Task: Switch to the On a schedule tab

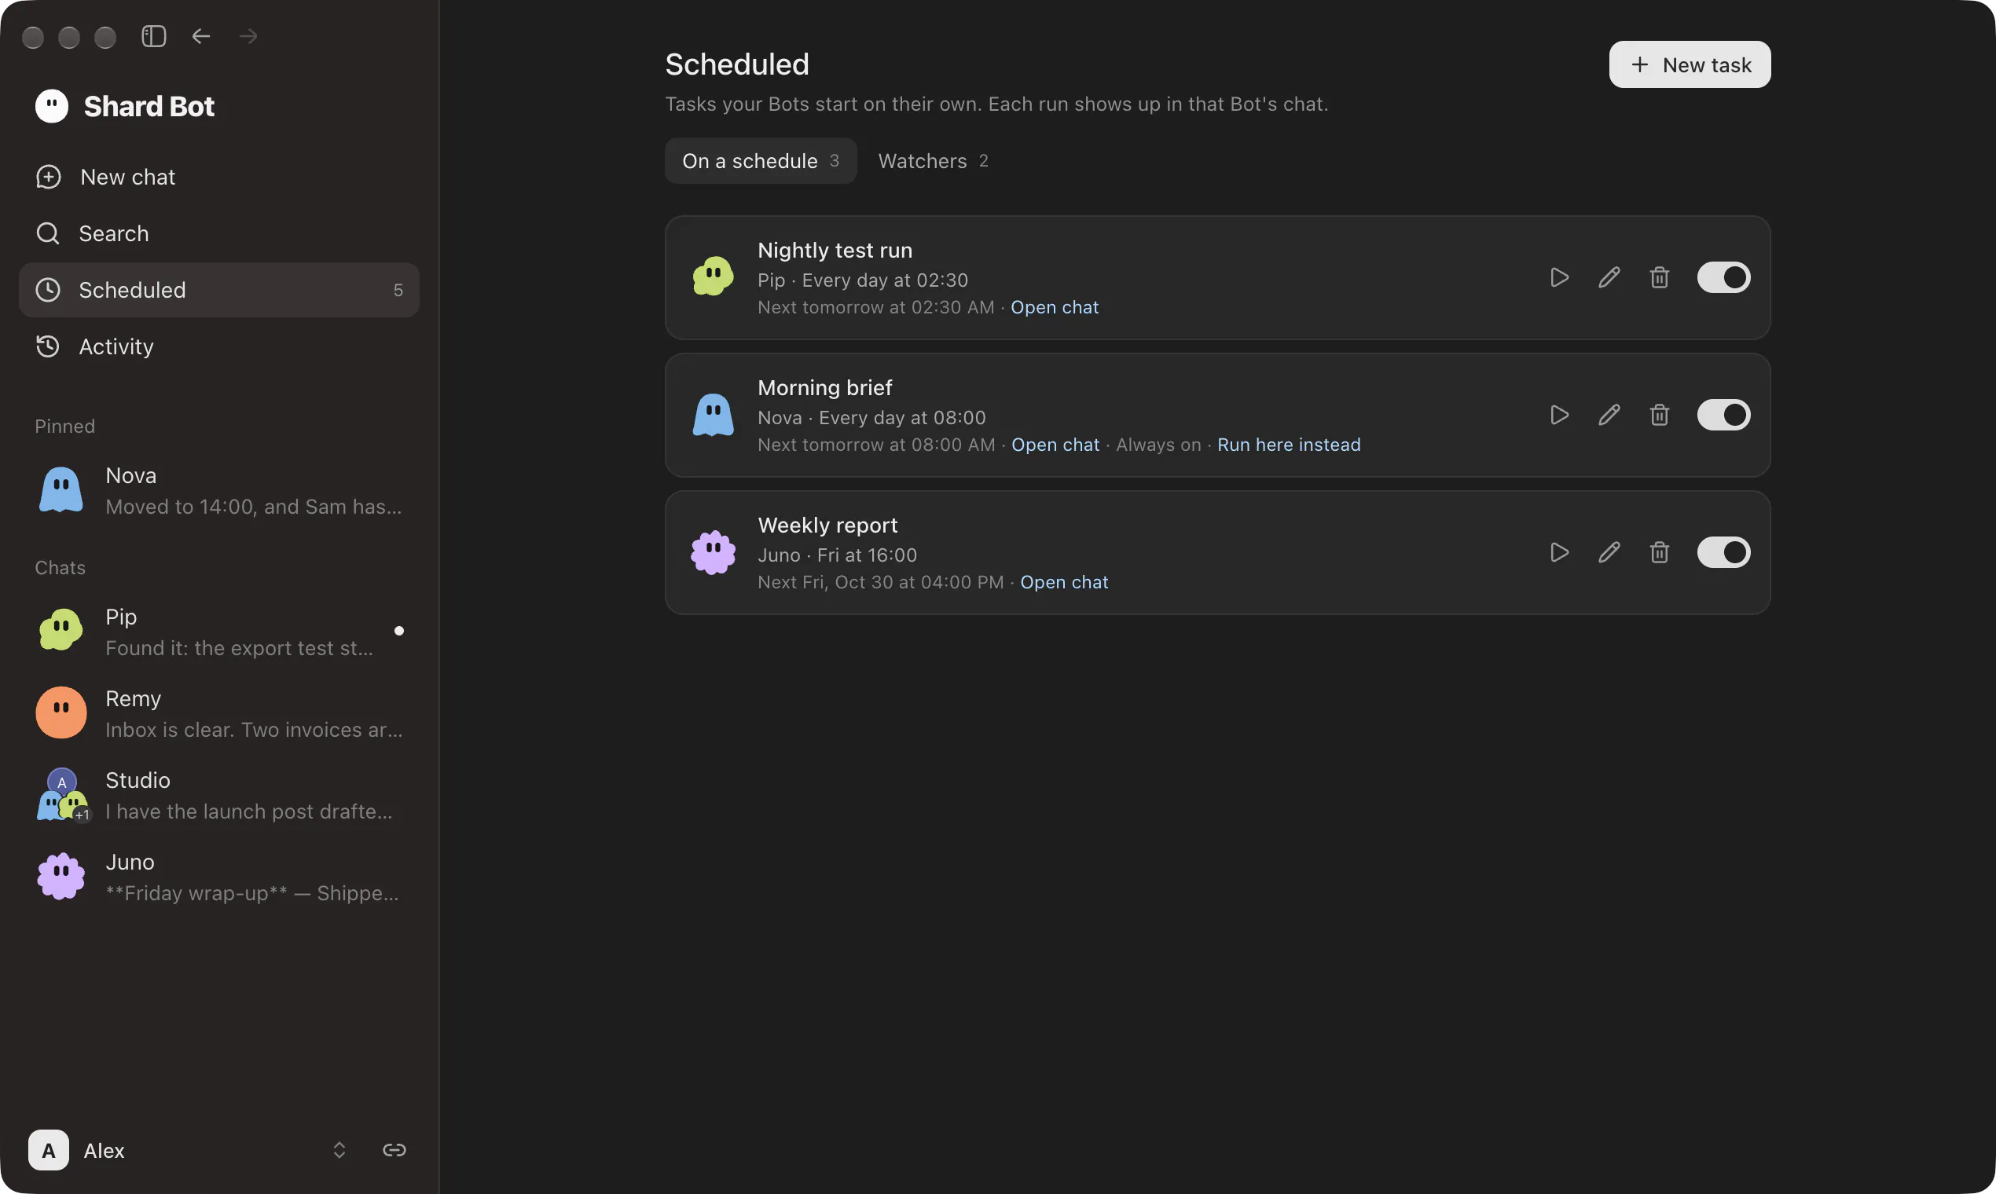Action: click(761, 161)
